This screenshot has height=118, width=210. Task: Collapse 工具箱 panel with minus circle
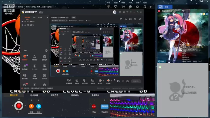(46, 50)
